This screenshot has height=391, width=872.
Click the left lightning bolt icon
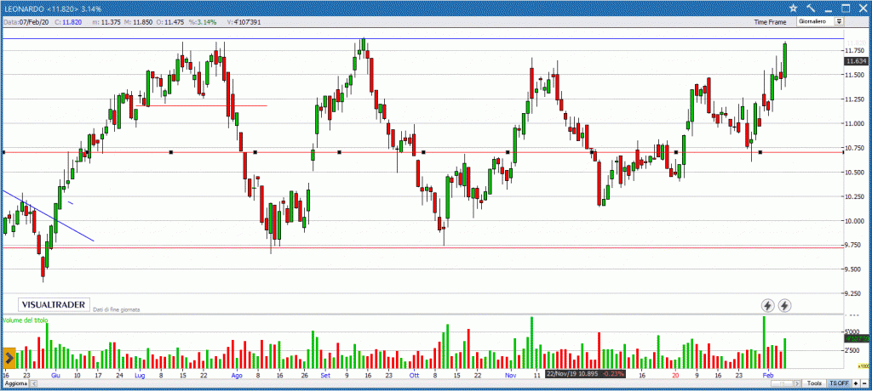(x=767, y=305)
